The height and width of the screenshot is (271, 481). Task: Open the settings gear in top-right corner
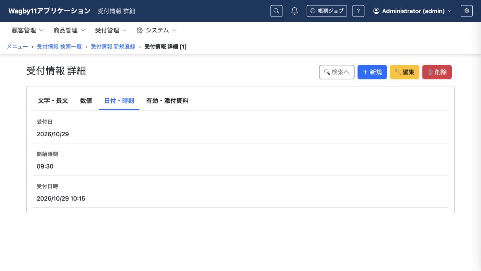click(x=467, y=11)
